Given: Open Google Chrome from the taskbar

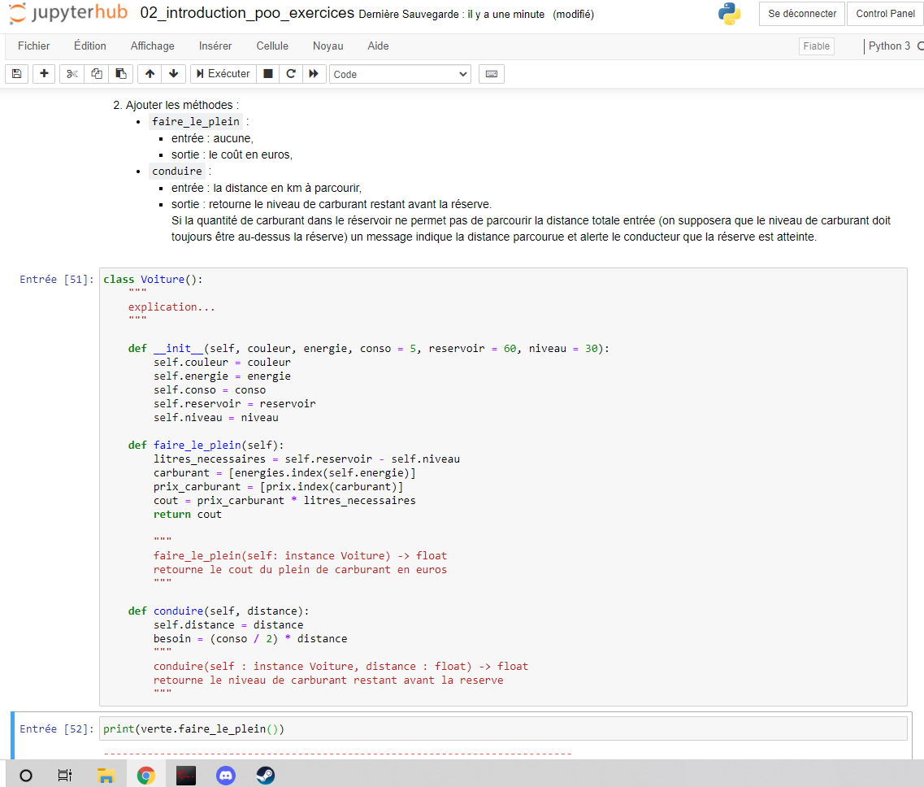Looking at the screenshot, I should tap(145, 775).
